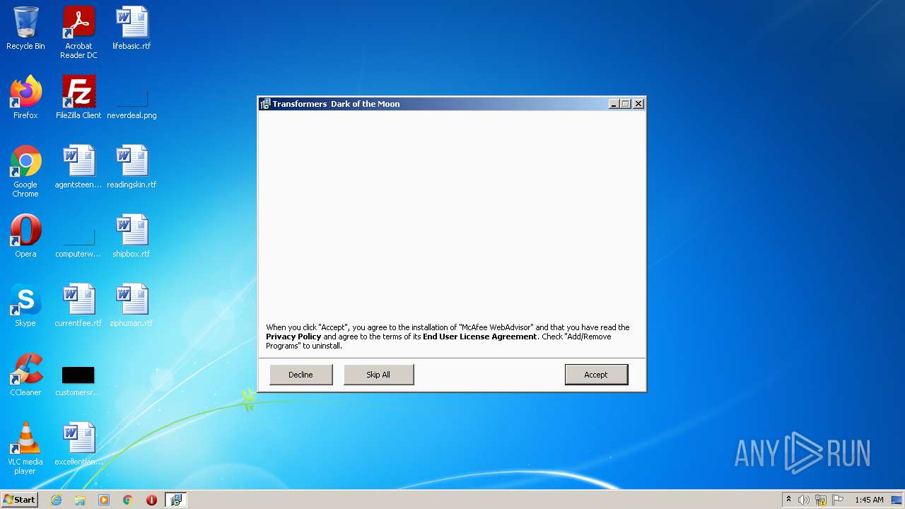Select the CCleaner desktop shortcut
The image size is (905, 509).
click(25, 375)
